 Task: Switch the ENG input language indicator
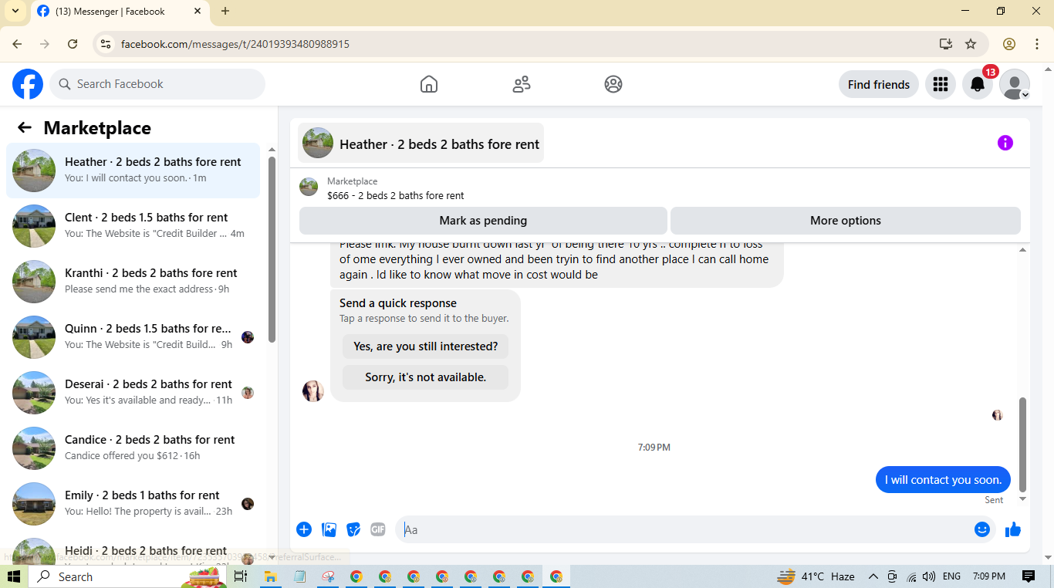(x=952, y=576)
